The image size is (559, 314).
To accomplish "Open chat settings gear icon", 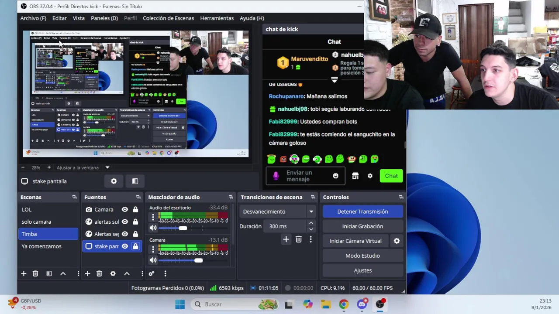I will pos(370,176).
